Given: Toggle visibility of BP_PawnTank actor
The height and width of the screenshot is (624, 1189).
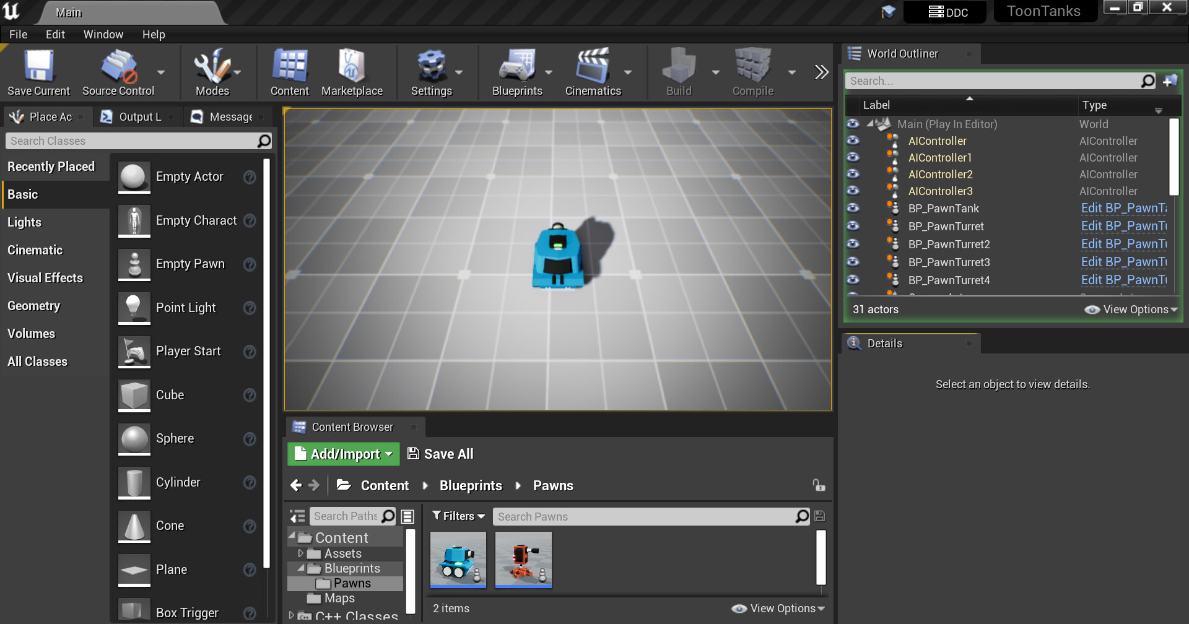Looking at the screenshot, I should pyautogui.click(x=853, y=208).
